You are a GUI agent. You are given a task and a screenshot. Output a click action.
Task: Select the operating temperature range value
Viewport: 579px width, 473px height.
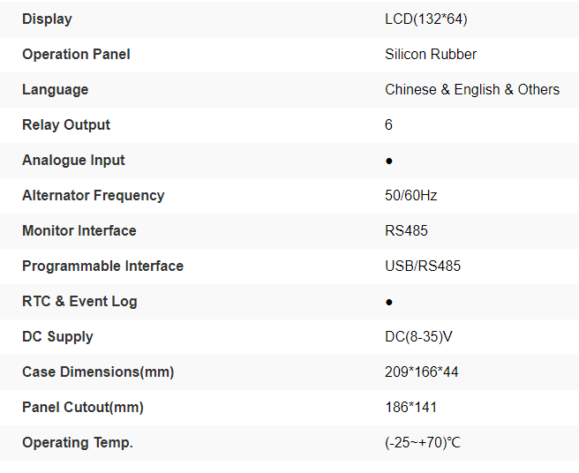[x=423, y=442]
